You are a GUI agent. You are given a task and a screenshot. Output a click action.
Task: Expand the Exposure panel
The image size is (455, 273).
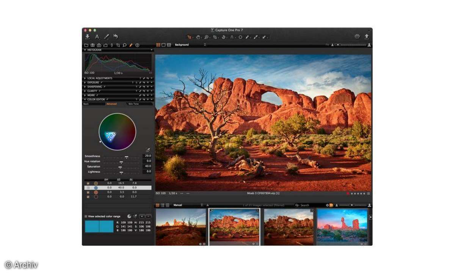[x=85, y=82]
